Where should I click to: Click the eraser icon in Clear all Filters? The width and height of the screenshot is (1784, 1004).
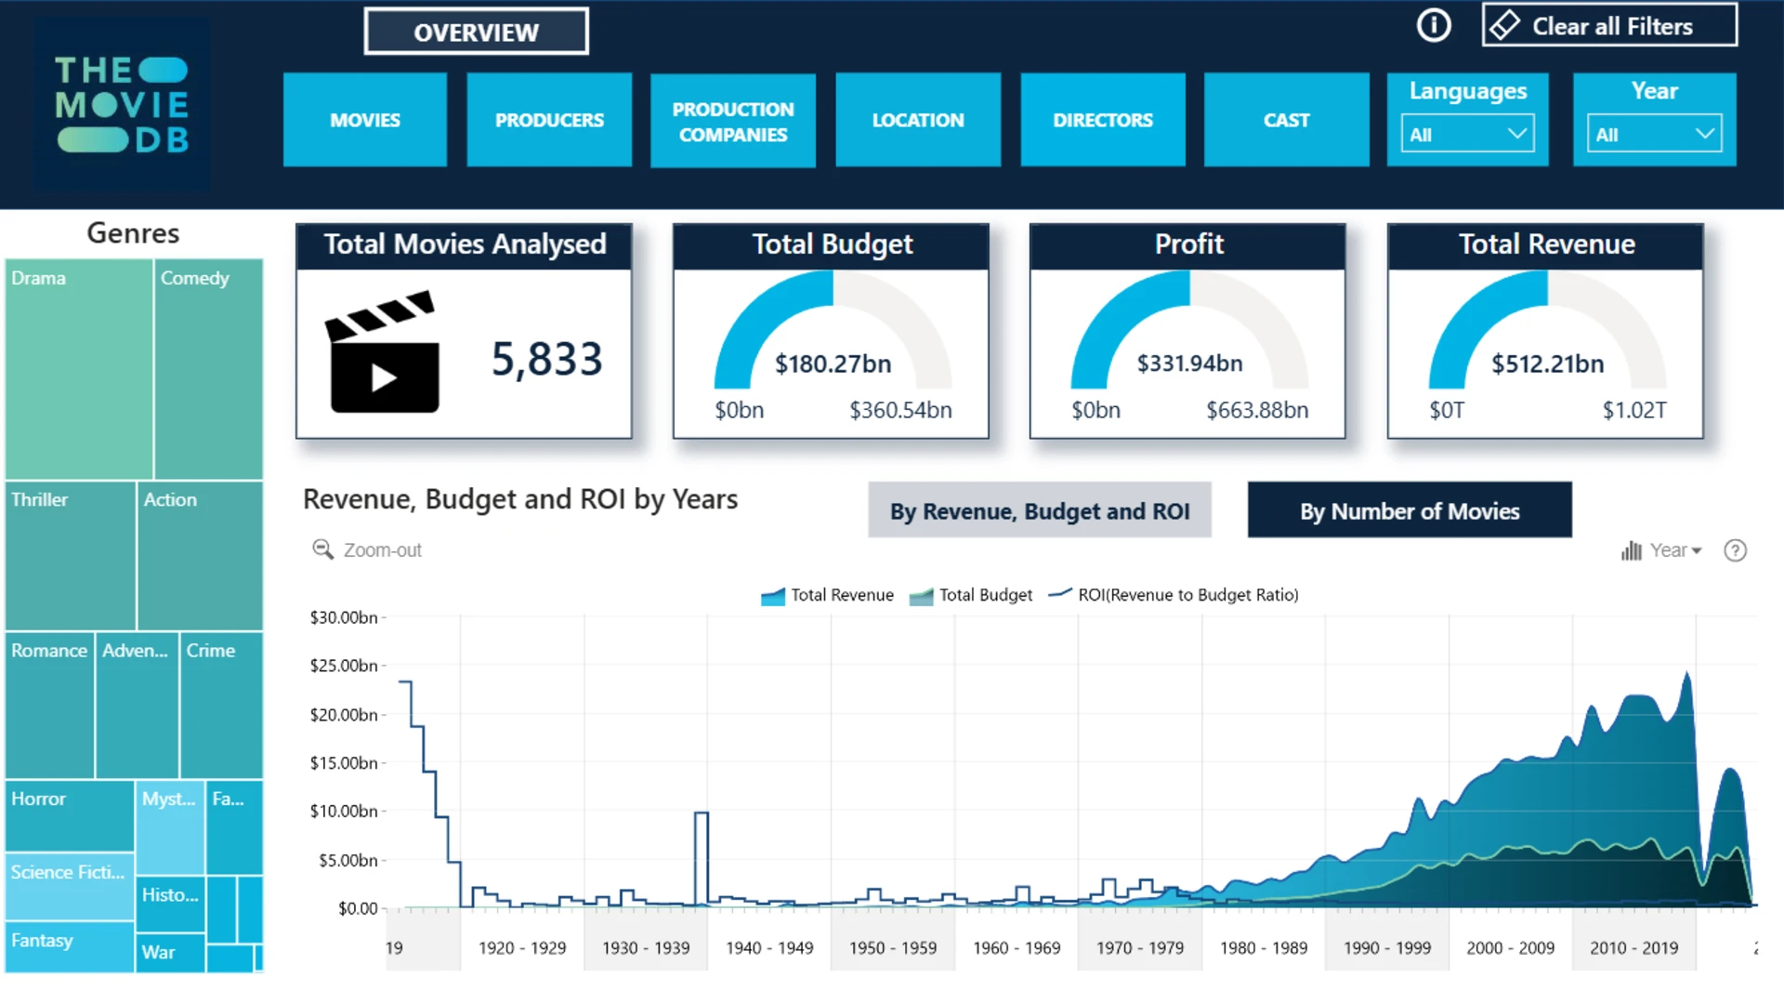tap(1504, 26)
